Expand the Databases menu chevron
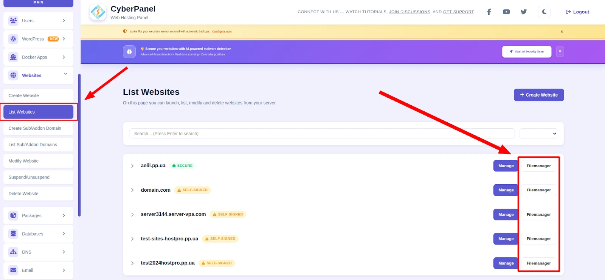The height and width of the screenshot is (280, 605). [64, 234]
